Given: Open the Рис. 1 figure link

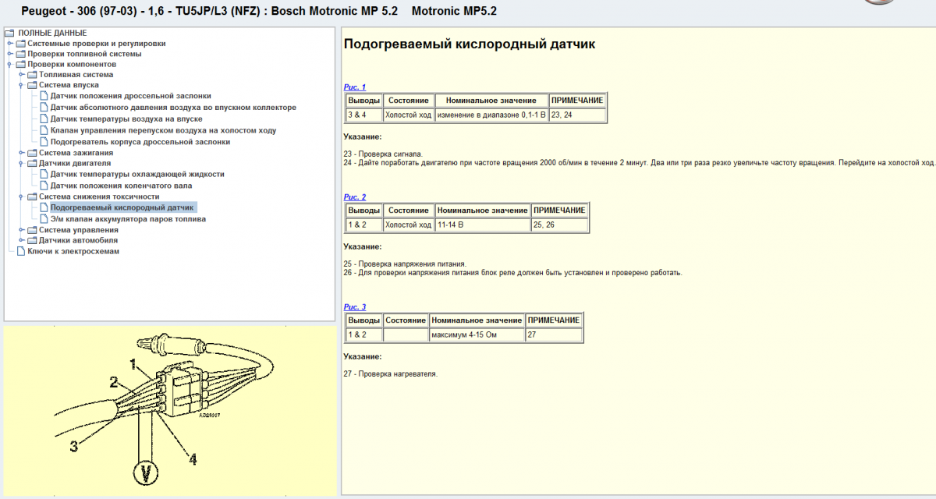Looking at the screenshot, I should [x=355, y=87].
